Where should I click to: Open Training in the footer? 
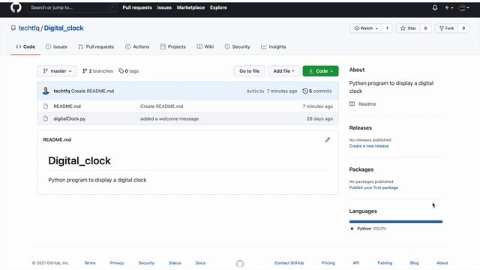385,263
